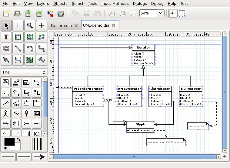Close the UML-demo.dia tab

(x=114, y=25)
